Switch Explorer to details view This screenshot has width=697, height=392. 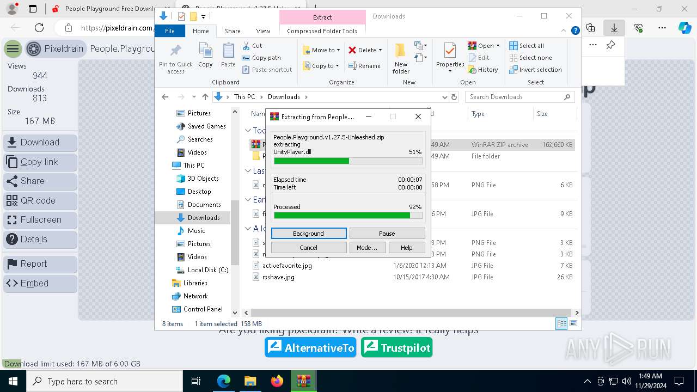click(561, 323)
